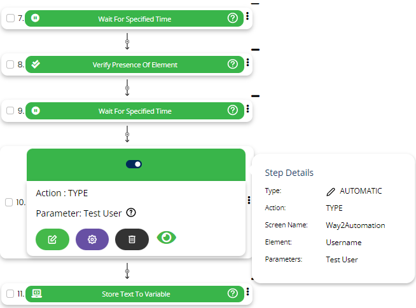Click the help icon on step 8
416x308 pixels.
[232, 64]
